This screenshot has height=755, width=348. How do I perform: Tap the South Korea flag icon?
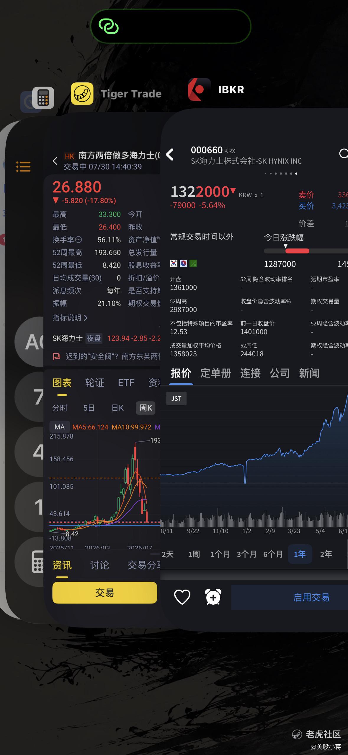[x=174, y=263]
